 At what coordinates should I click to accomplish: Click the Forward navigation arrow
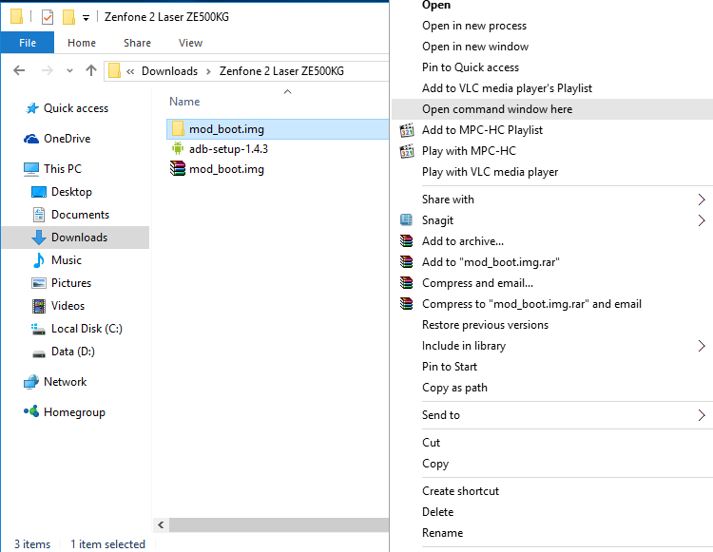pyautogui.click(x=48, y=70)
